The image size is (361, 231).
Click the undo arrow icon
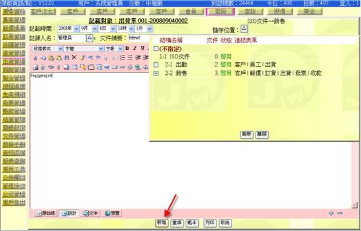91,58
